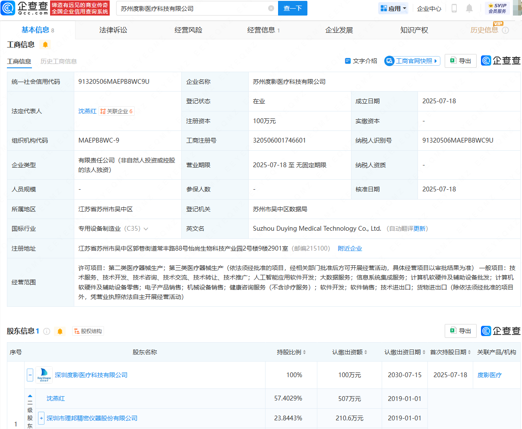The height and width of the screenshot is (429, 522).
Task: Open 关联企业 6 badge beside 沈燕红
Action: click(x=117, y=111)
